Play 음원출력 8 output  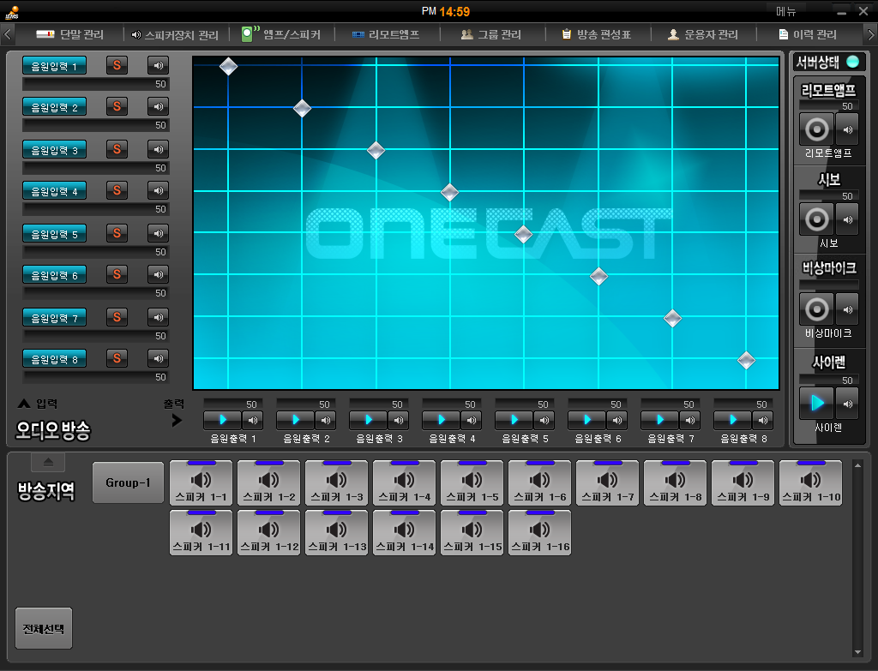732,420
